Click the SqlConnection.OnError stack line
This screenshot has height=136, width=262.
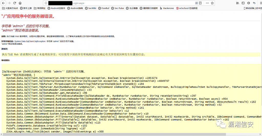[82, 78]
